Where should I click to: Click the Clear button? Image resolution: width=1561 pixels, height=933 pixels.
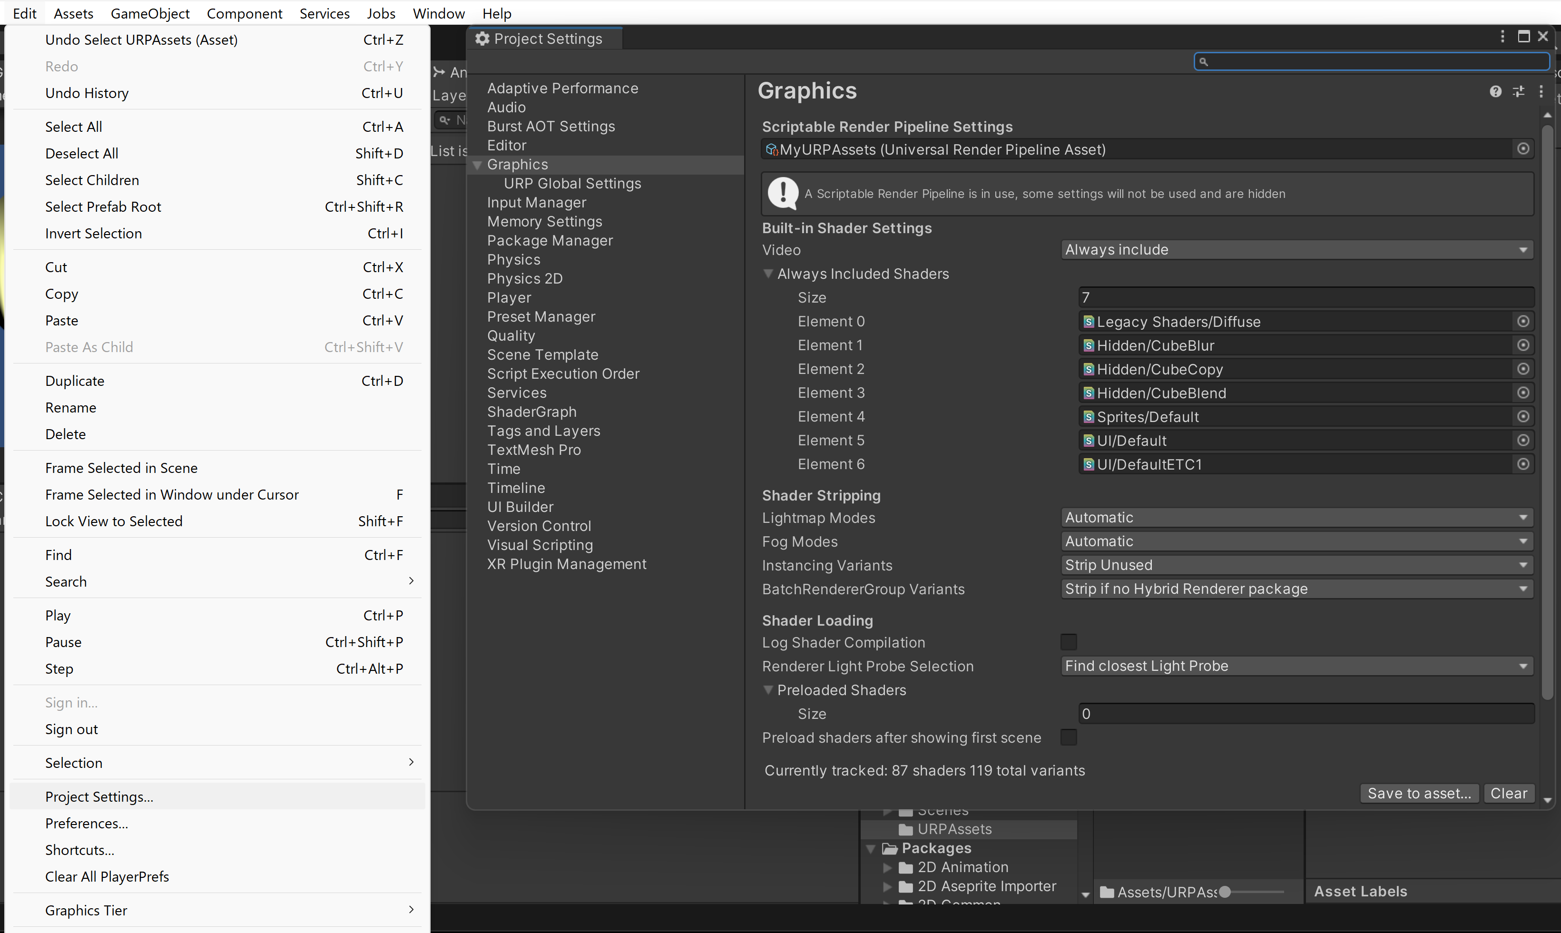pos(1508,793)
